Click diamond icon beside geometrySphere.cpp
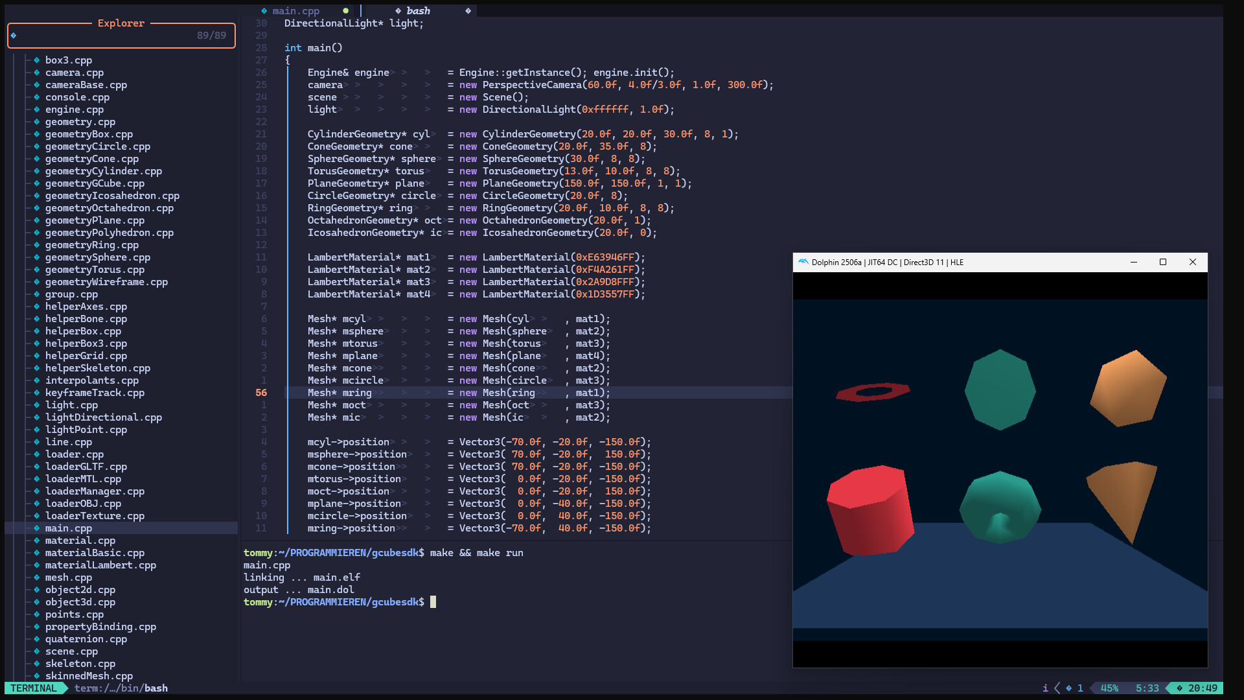1244x700 pixels. point(37,257)
